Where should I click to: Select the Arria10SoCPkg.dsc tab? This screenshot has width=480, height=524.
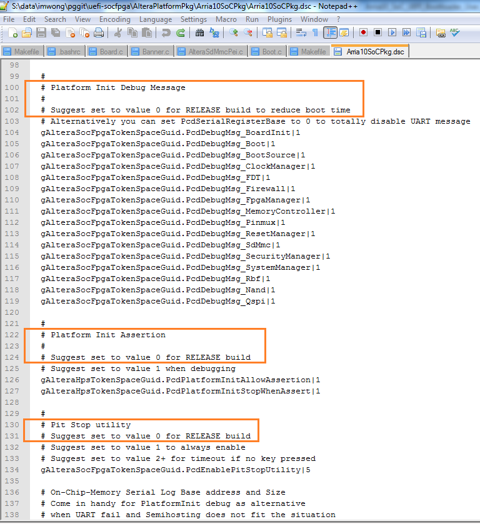pos(369,51)
